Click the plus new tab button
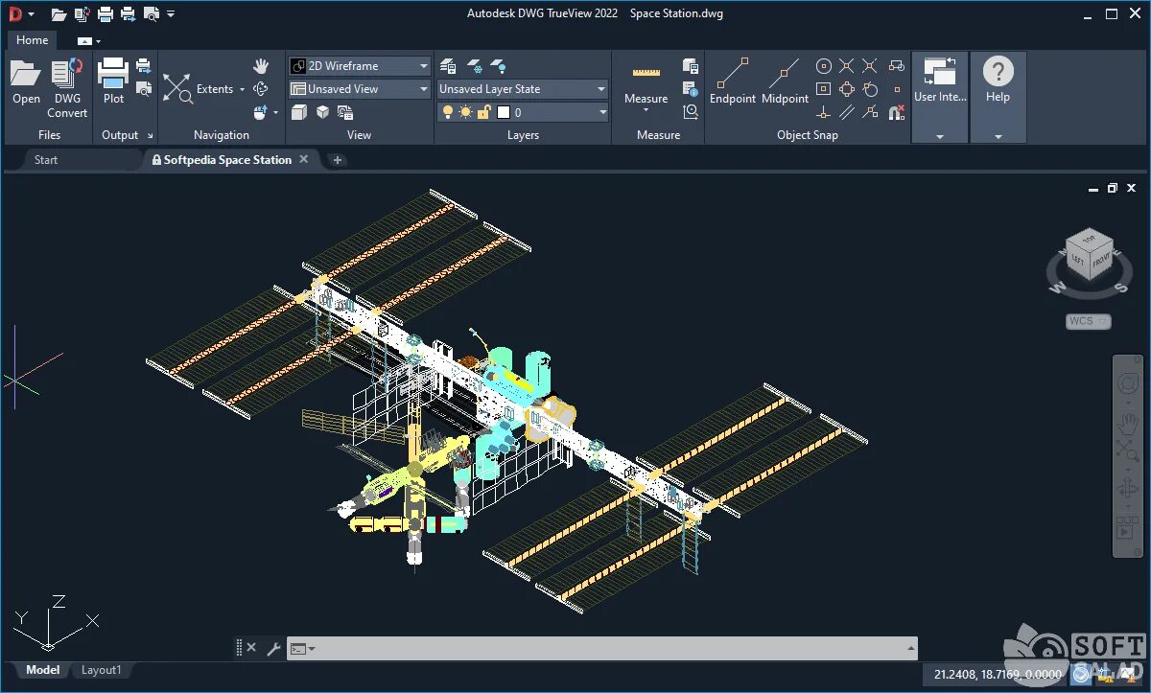The image size is (1151, 693). click(x=337, y=160)
